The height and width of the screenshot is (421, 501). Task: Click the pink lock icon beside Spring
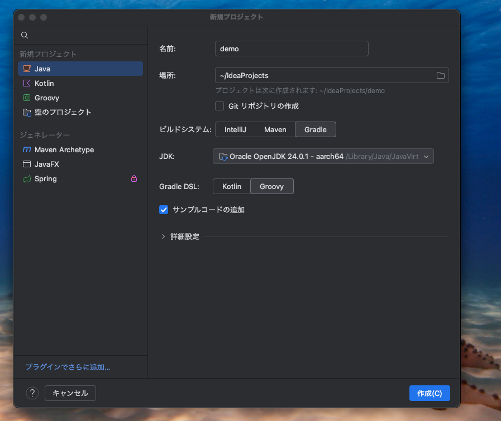tap(134, 178)
